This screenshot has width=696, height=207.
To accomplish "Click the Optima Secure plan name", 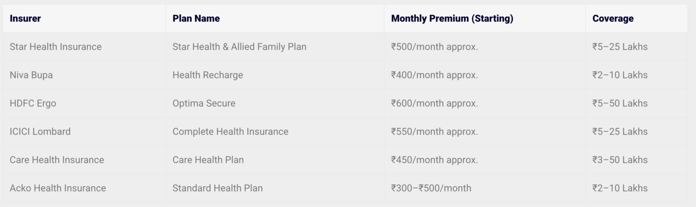I will 204,103.
